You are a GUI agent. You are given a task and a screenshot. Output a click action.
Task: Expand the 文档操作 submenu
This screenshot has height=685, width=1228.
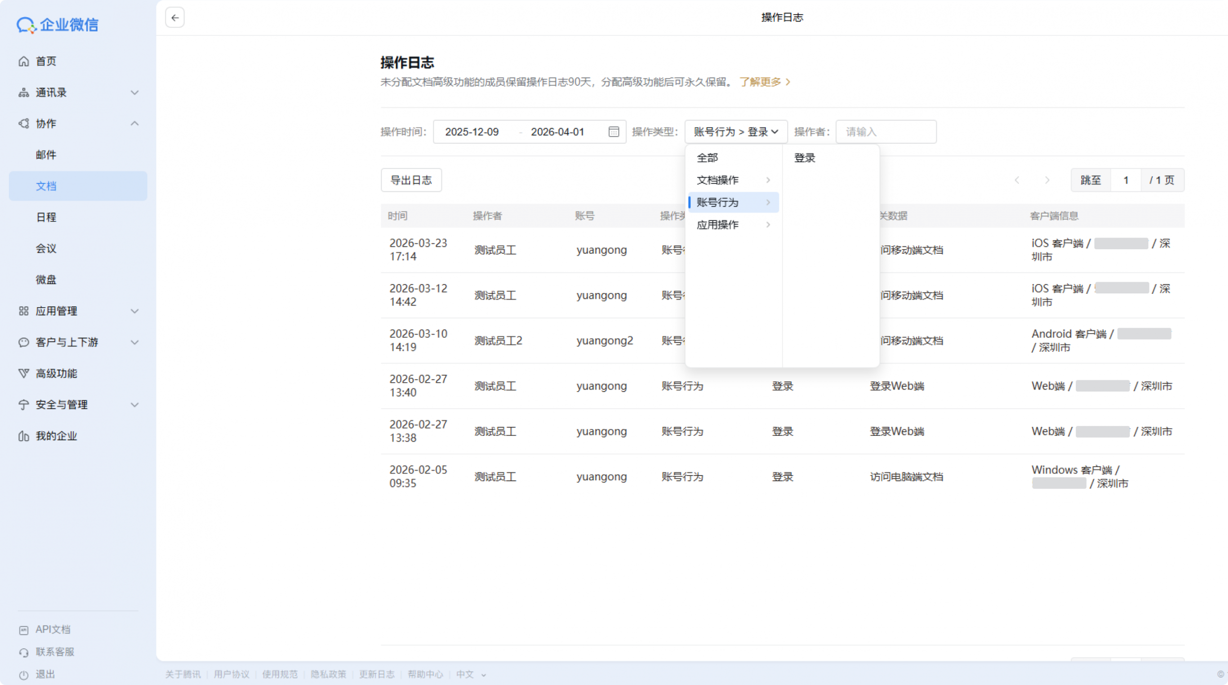point(733,180)
